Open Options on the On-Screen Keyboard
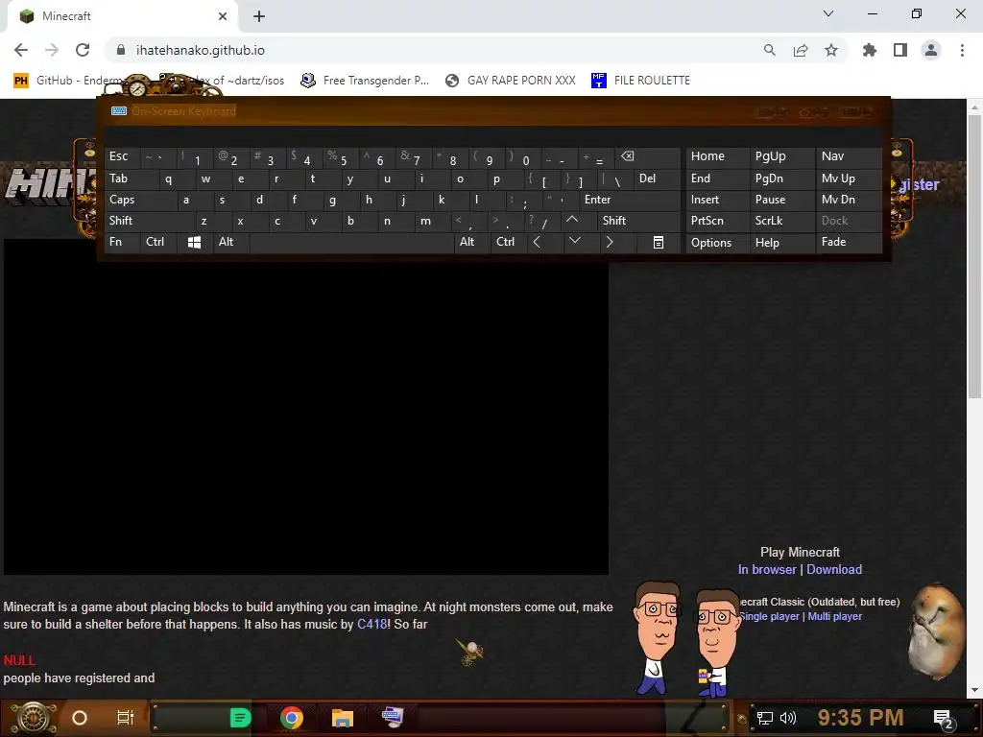The height and width of the screenshot is (737, 983). coord(718,243)
